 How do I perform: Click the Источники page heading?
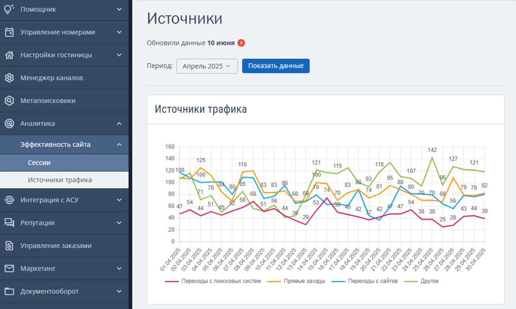pos(185,18)
